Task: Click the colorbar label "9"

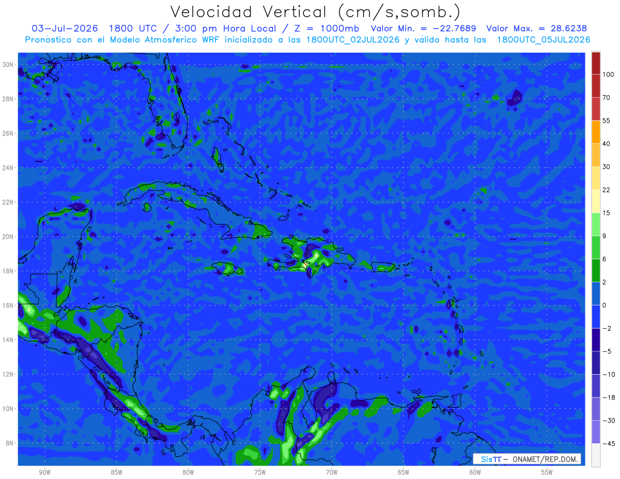Action: (605, 236)
